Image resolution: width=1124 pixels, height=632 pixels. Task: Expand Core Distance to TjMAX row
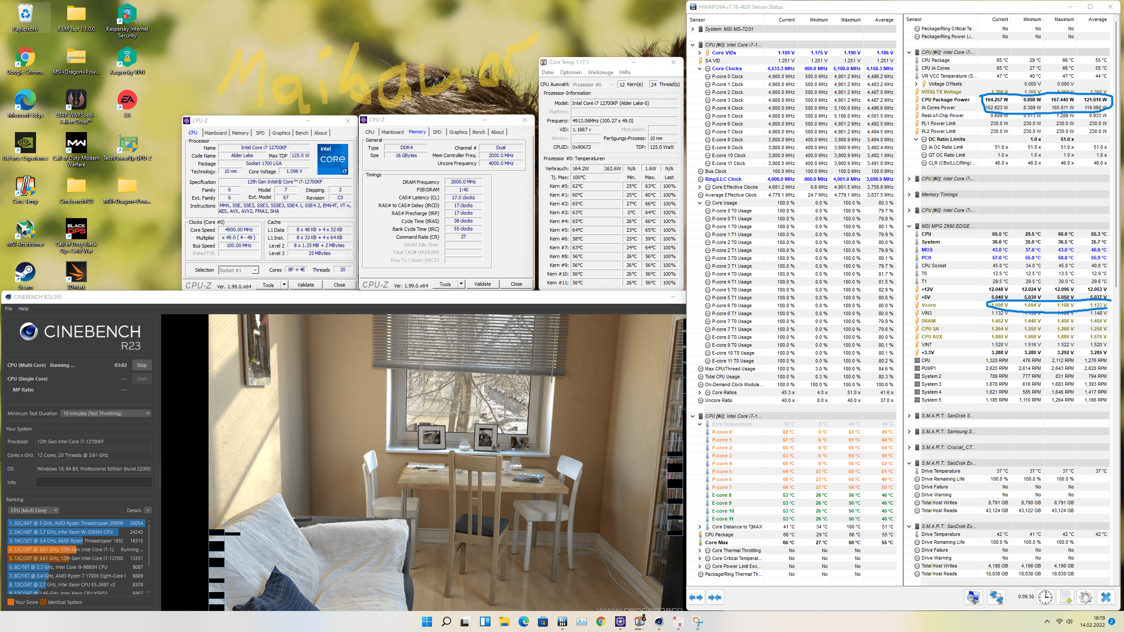[x=699, y=527]
